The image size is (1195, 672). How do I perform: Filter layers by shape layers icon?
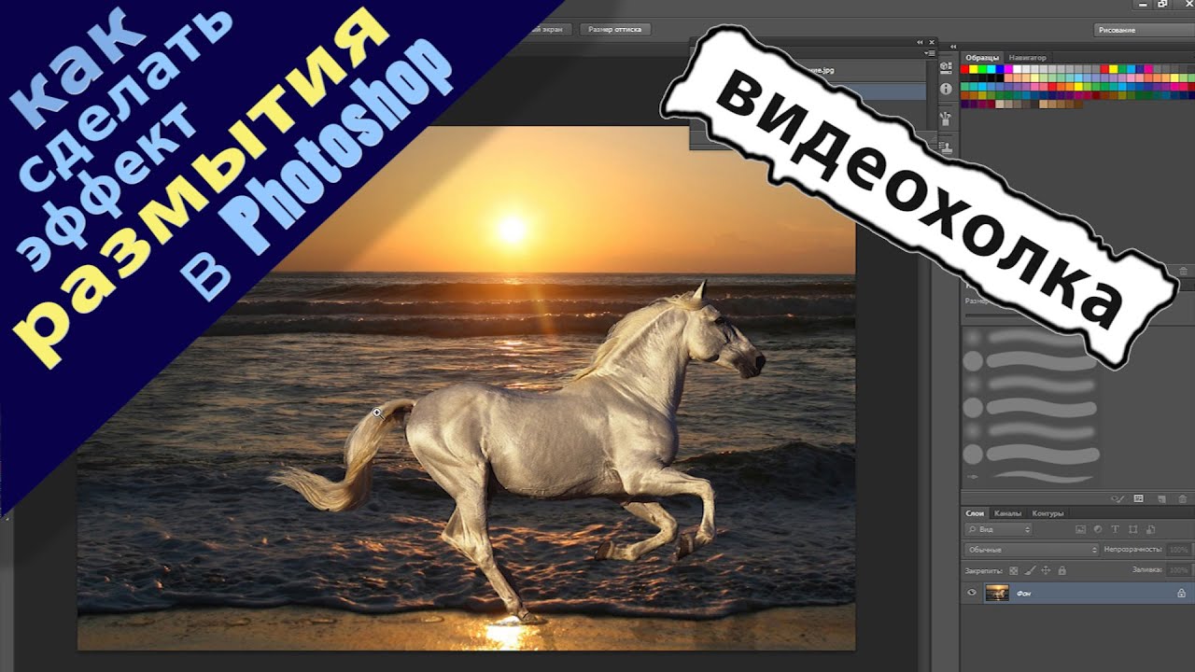click(1133, 529)
